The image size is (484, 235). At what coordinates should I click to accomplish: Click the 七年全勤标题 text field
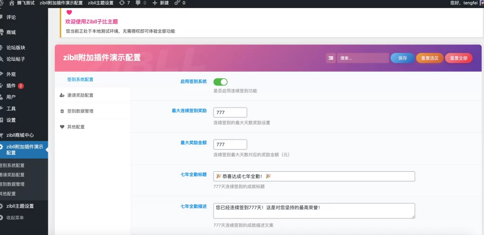click(314, 176)
